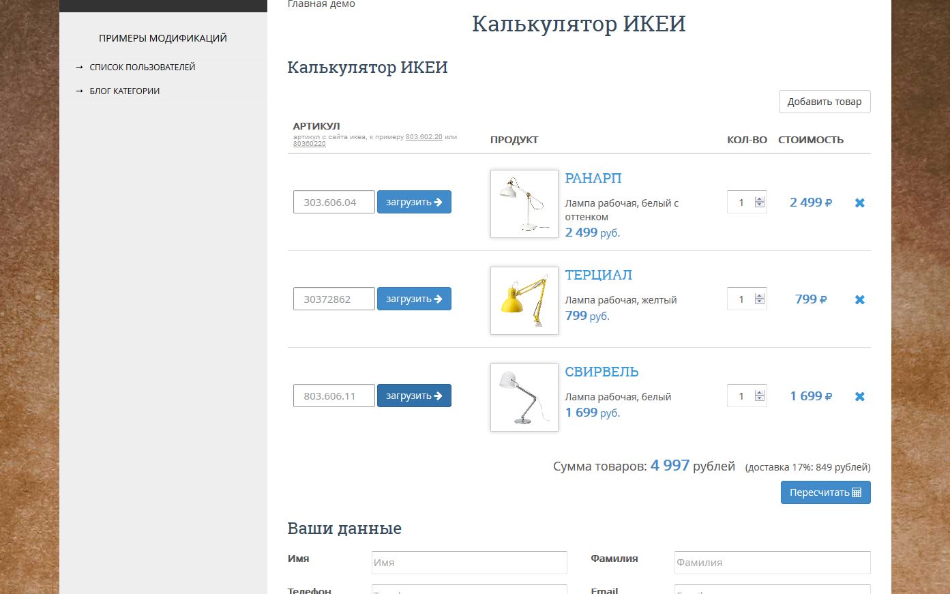Focus the article field containing 803.606.11
The width and height of the screenshot is (950, 594).
(334, 396)
